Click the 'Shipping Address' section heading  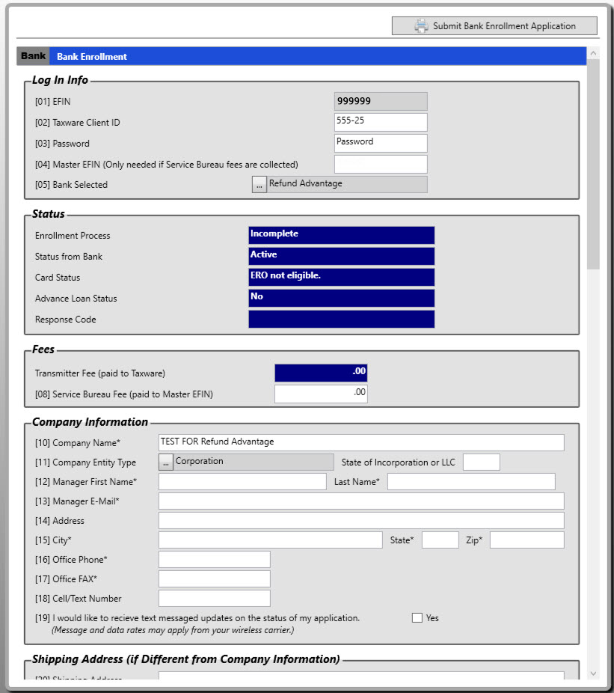186,659
